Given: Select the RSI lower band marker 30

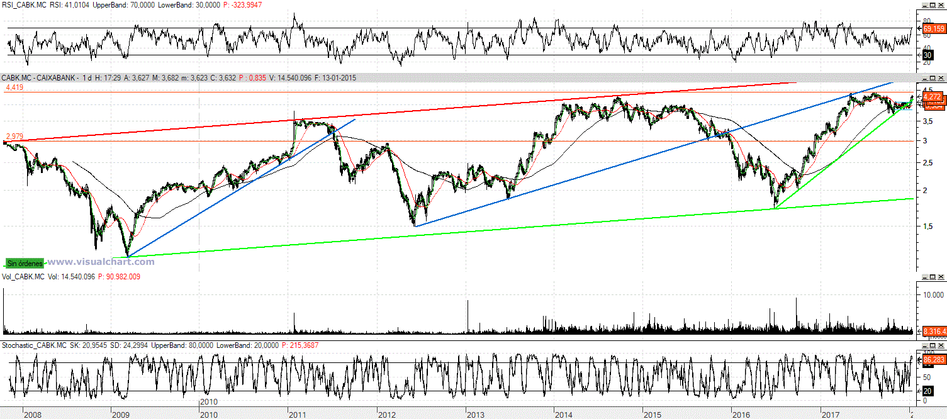Looking at the screenshot, I should click(927, 55).
